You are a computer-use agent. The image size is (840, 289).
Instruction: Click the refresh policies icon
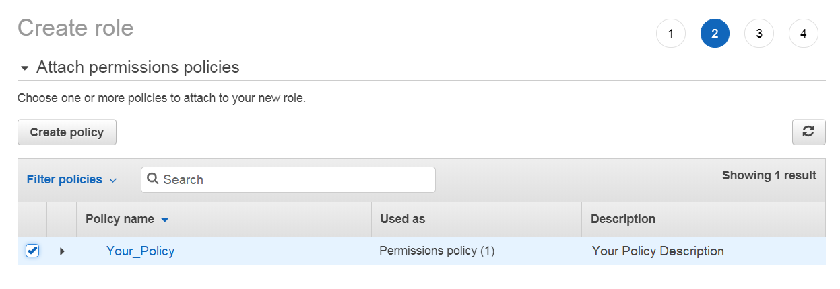point(808,132)
